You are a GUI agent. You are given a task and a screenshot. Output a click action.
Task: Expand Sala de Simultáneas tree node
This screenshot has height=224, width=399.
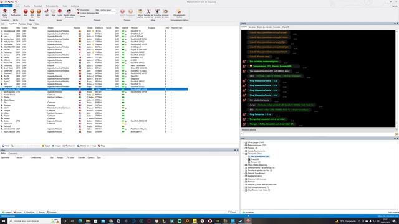243,173
